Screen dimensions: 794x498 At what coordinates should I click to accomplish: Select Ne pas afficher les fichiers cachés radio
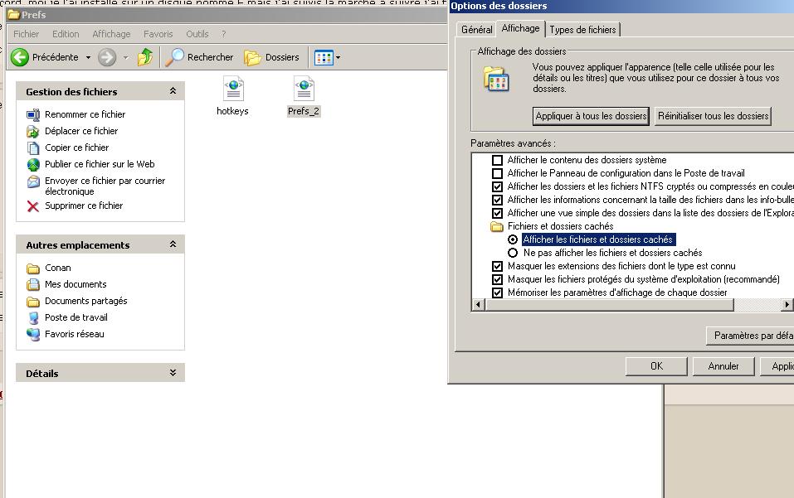coord(513,253)
